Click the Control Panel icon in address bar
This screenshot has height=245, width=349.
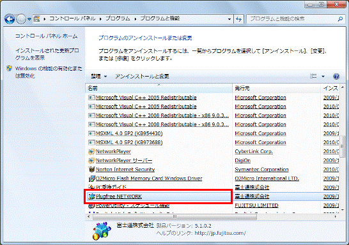(36, 19)
